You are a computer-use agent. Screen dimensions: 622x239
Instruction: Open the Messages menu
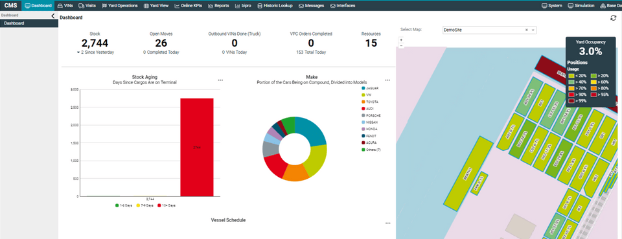pyautogui.click(x=312, y=6)
